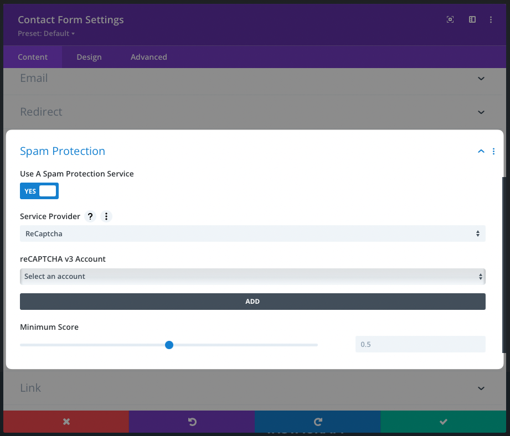The image size is (510, 436).
Task: Open the Preset: Default dropdown
Action: (46, 34)
